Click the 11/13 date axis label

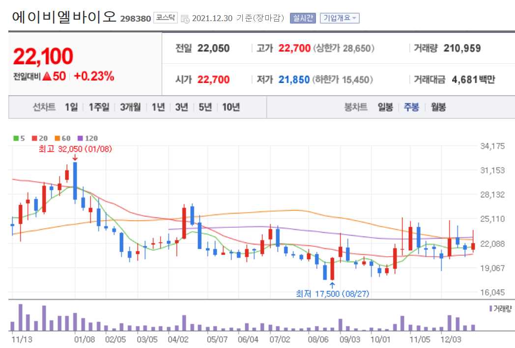pos(22,339)
